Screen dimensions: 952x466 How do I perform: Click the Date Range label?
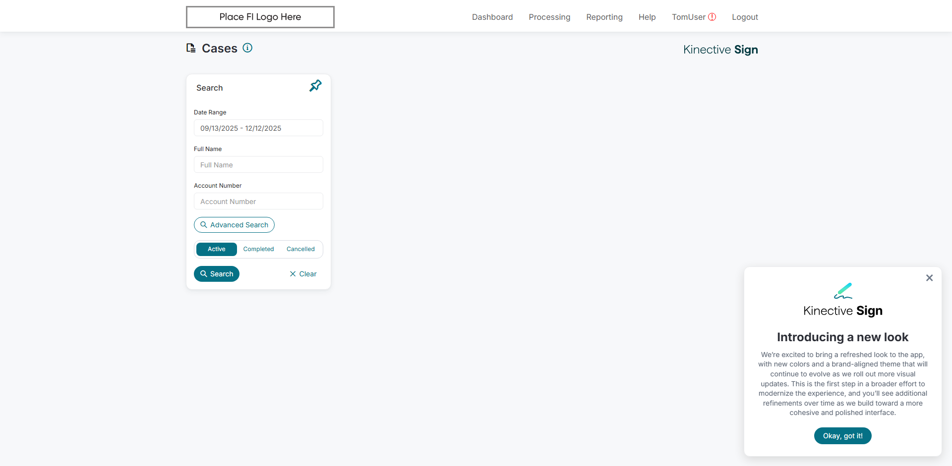210,112
